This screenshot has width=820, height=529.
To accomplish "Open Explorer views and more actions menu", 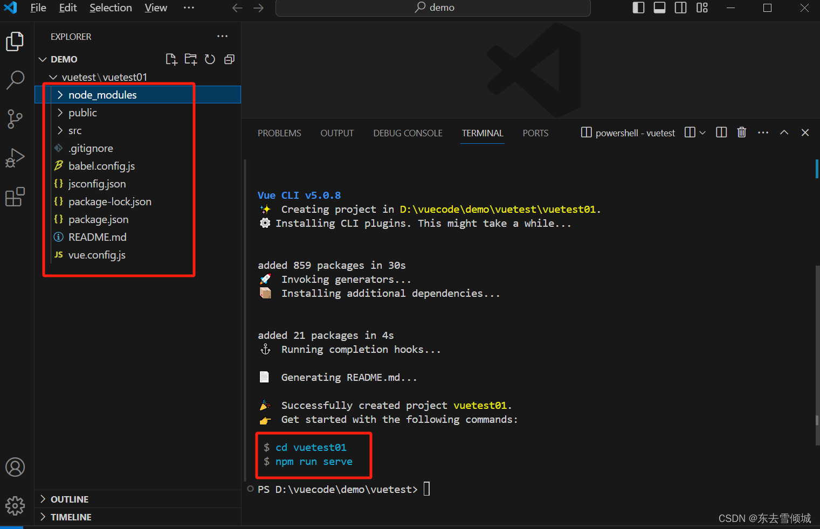I will (223, 36).
